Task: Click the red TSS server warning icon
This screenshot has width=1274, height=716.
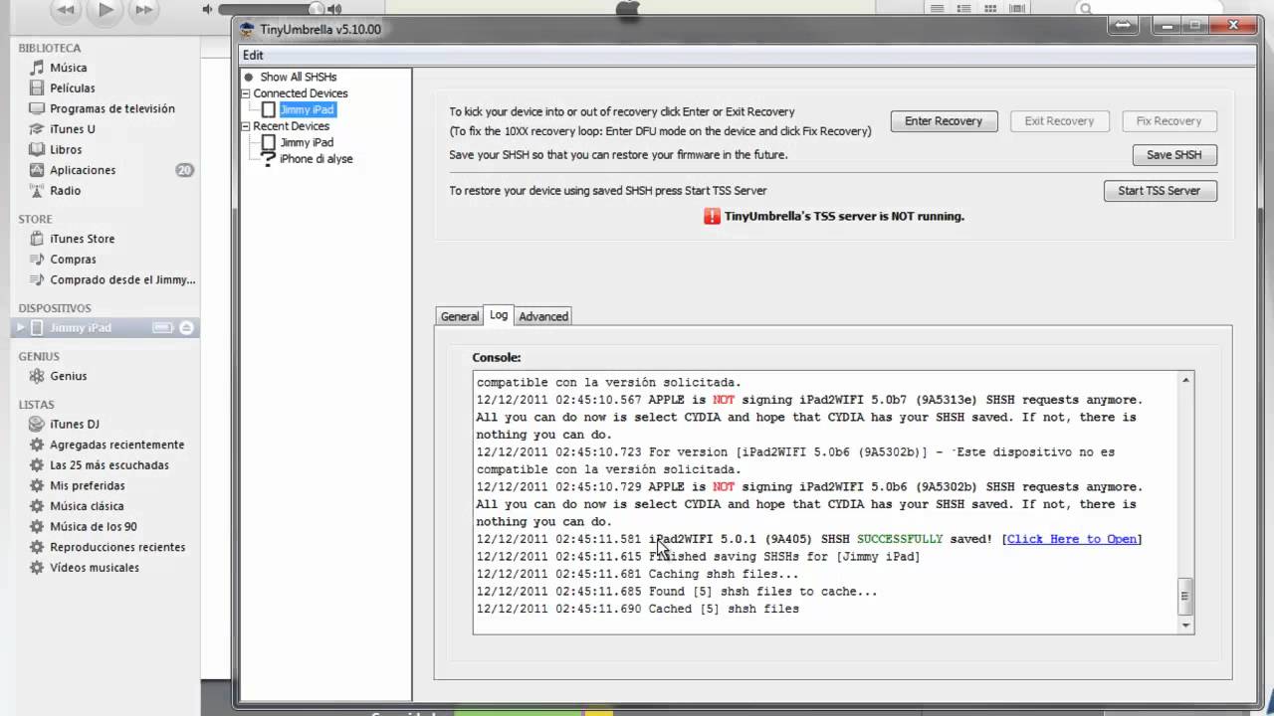Action: coord(712,216)
